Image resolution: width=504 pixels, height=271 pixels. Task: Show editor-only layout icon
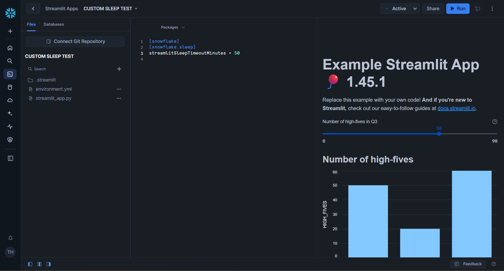coord(30,264)
